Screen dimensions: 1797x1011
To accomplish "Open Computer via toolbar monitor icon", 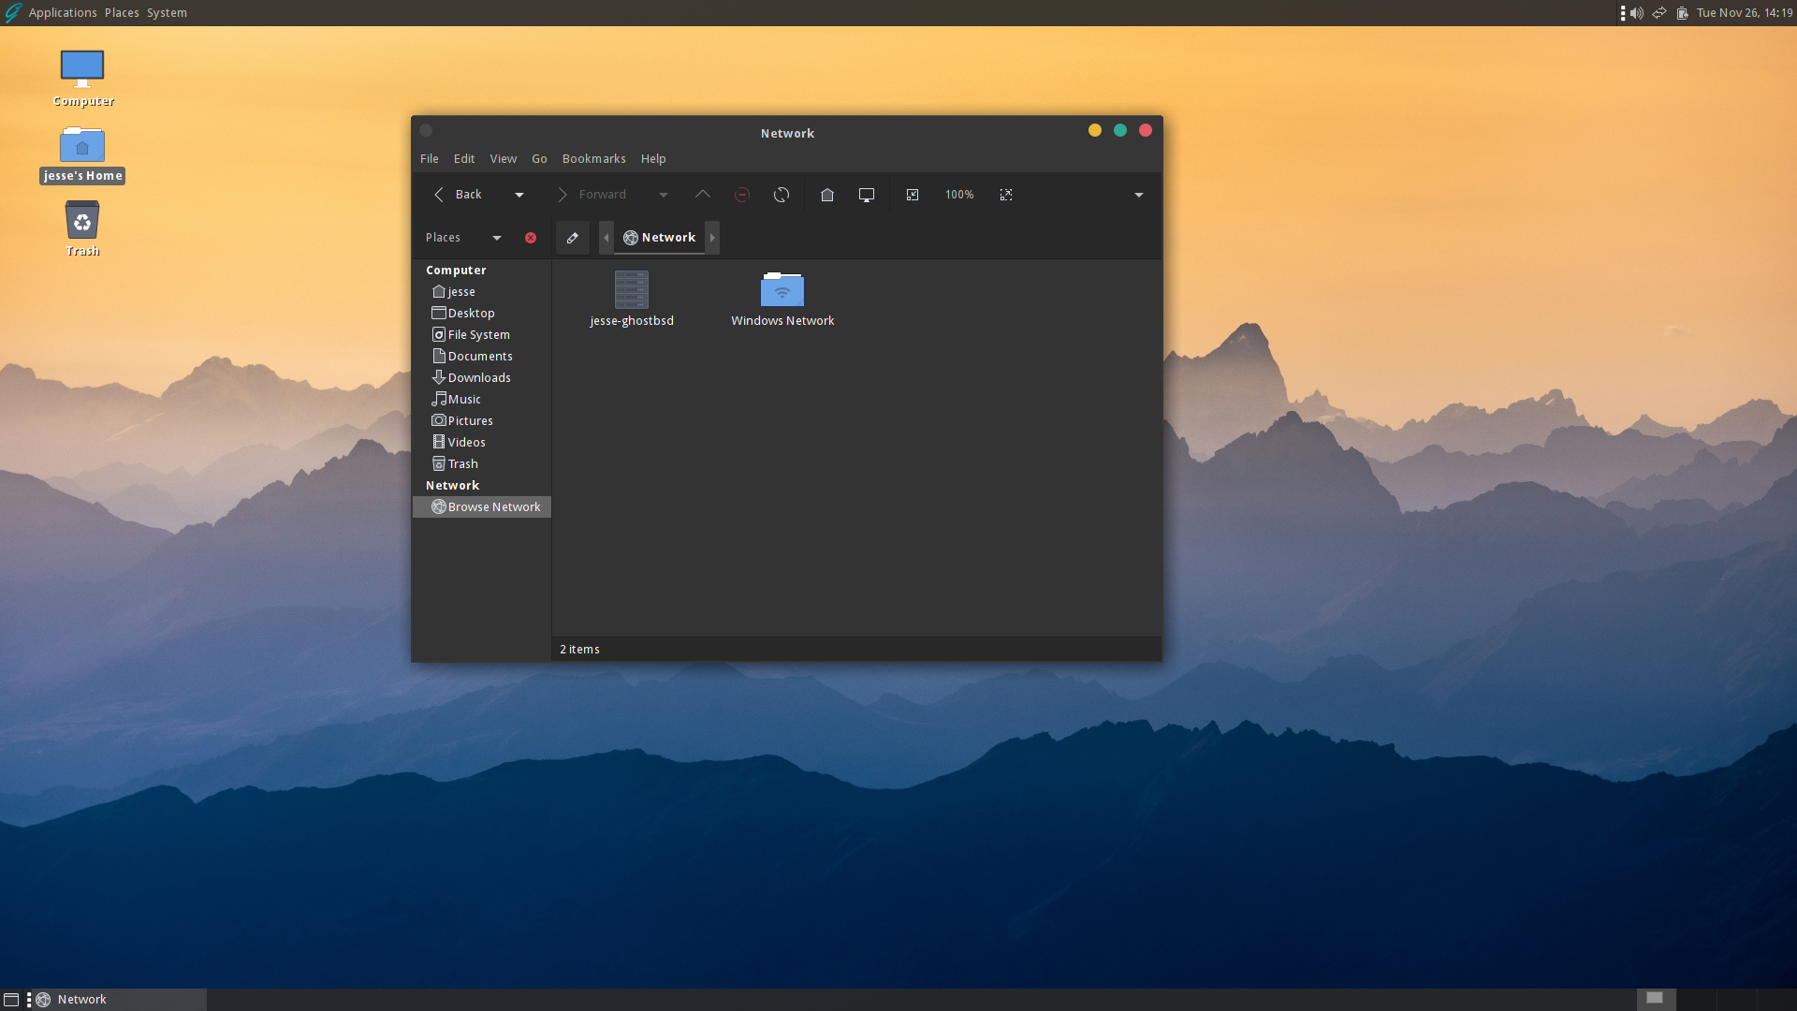I will [x=867, y=195].
